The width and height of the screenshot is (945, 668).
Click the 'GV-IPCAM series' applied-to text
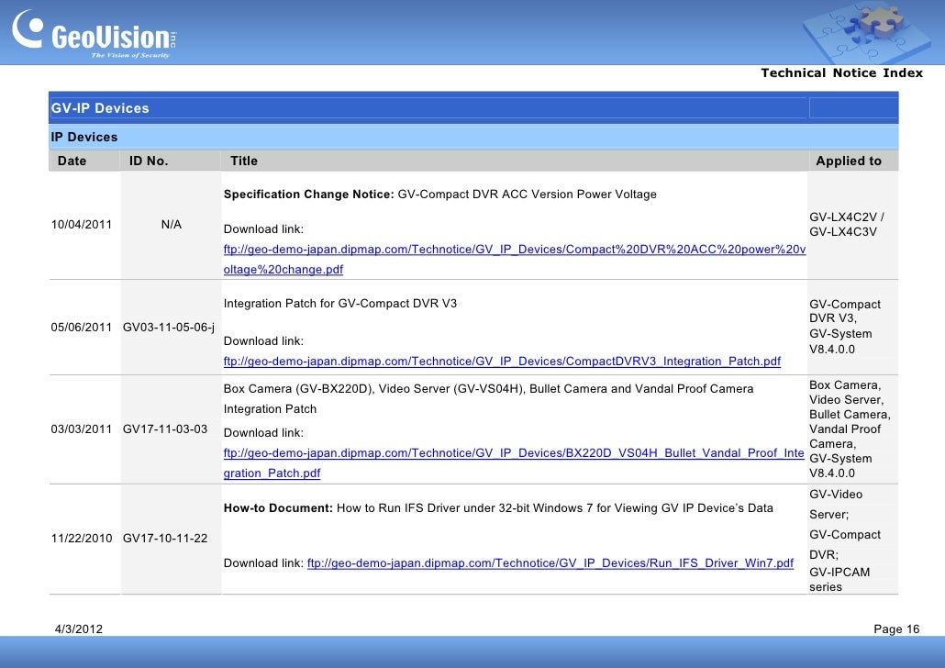click(x=839, y=579)
